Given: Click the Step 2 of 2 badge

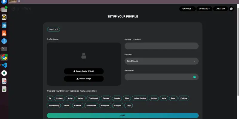Looking at the screenshot, I should pyautogui.click(x=53, y=29).
